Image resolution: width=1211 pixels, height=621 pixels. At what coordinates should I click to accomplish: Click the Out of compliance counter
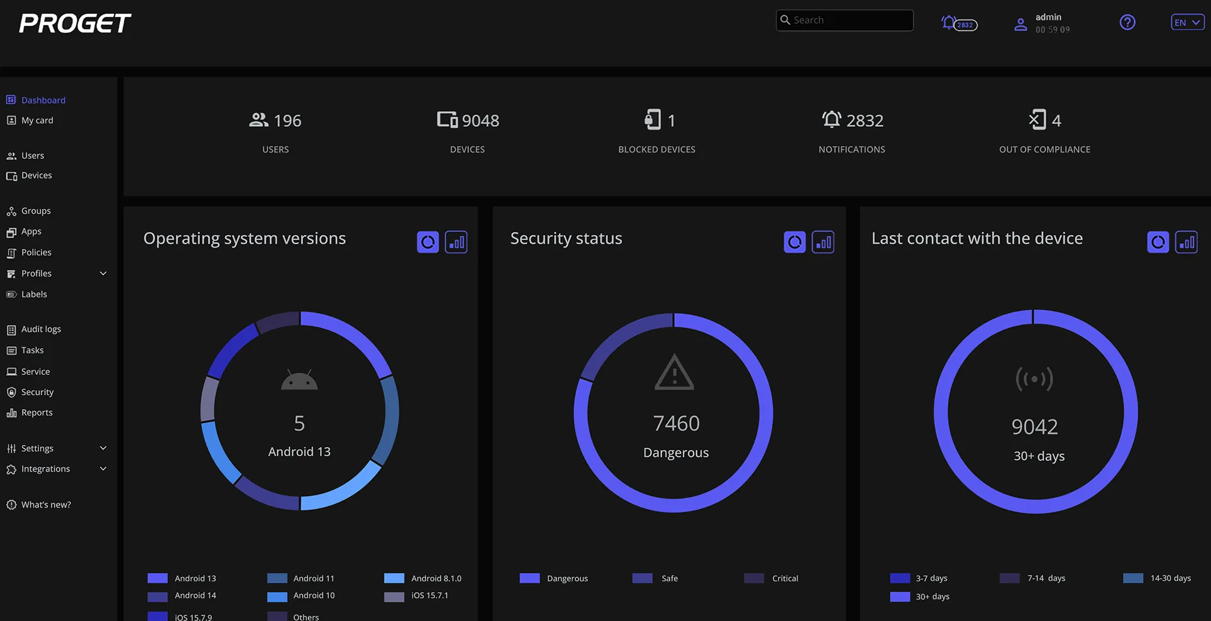pos(1045,133)
